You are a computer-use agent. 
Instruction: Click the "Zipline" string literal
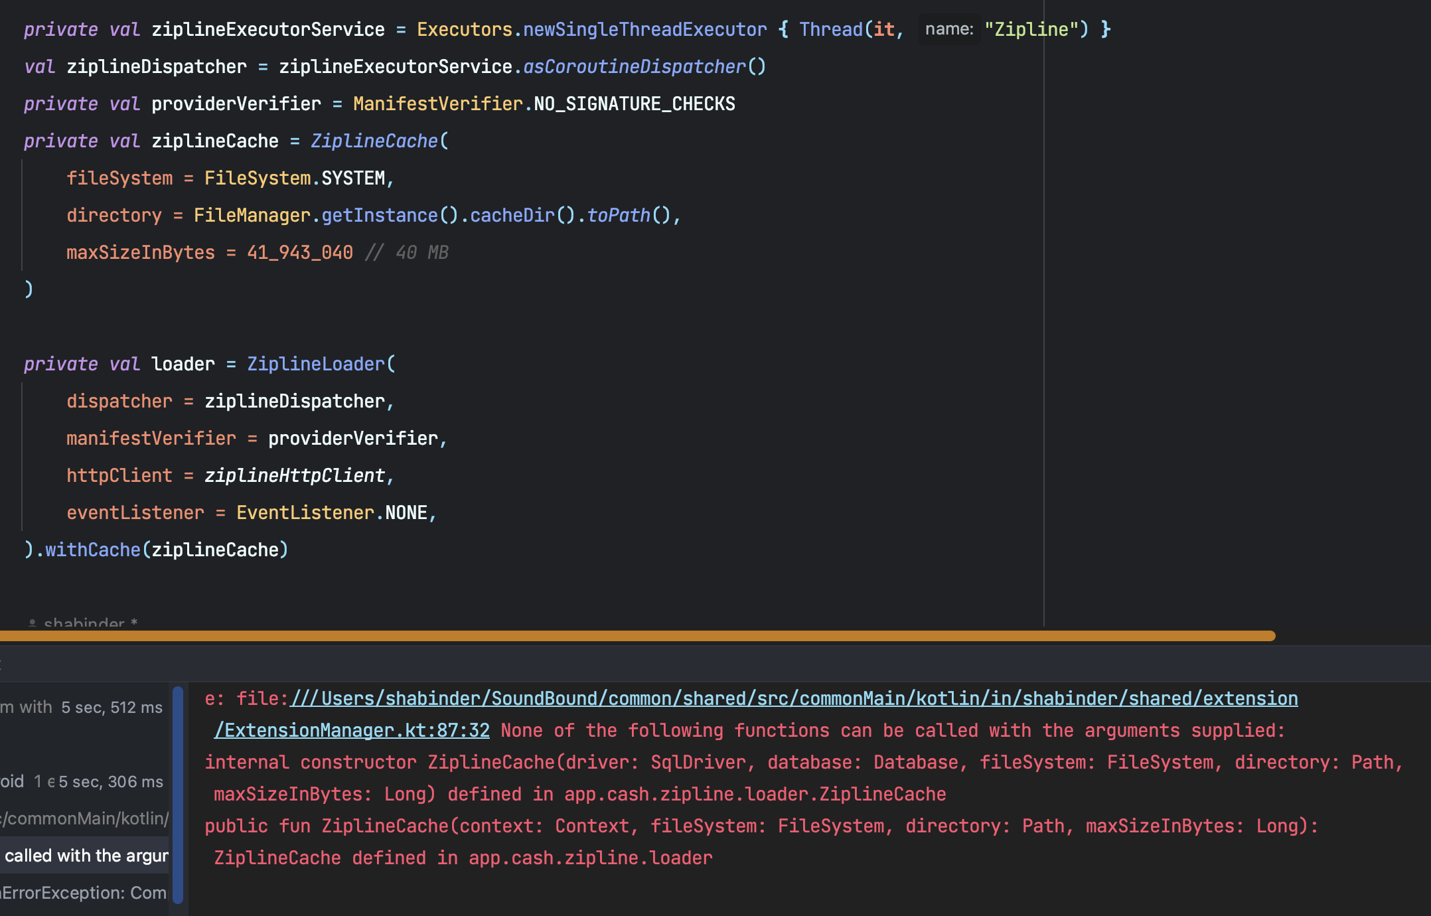tap(1031, 30)
